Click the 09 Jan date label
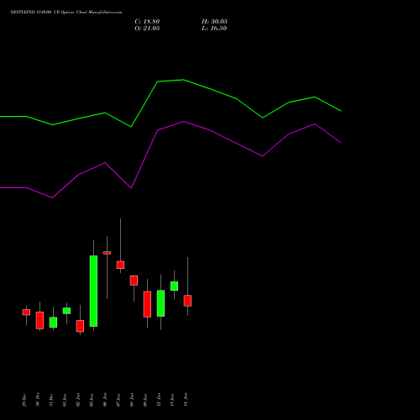 coord(145,400)
